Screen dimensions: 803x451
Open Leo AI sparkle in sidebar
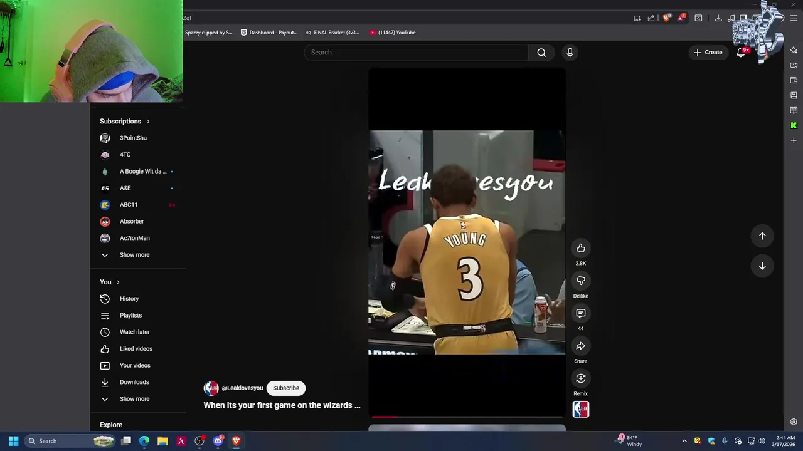click(794, 50)
